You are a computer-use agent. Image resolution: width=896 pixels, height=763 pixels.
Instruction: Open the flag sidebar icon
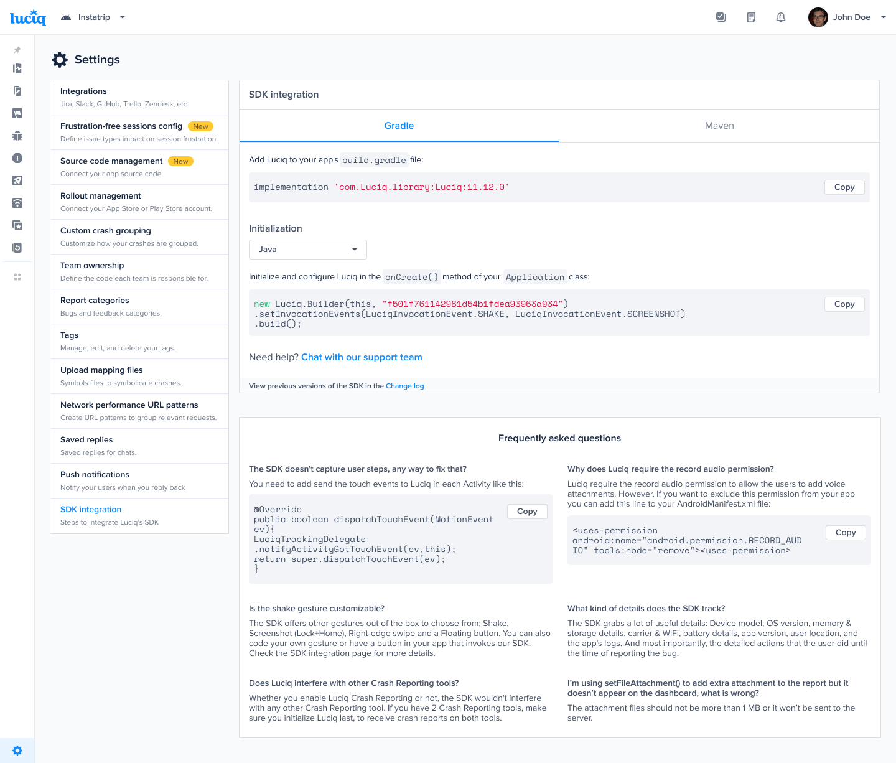click(x=17, y=113)
